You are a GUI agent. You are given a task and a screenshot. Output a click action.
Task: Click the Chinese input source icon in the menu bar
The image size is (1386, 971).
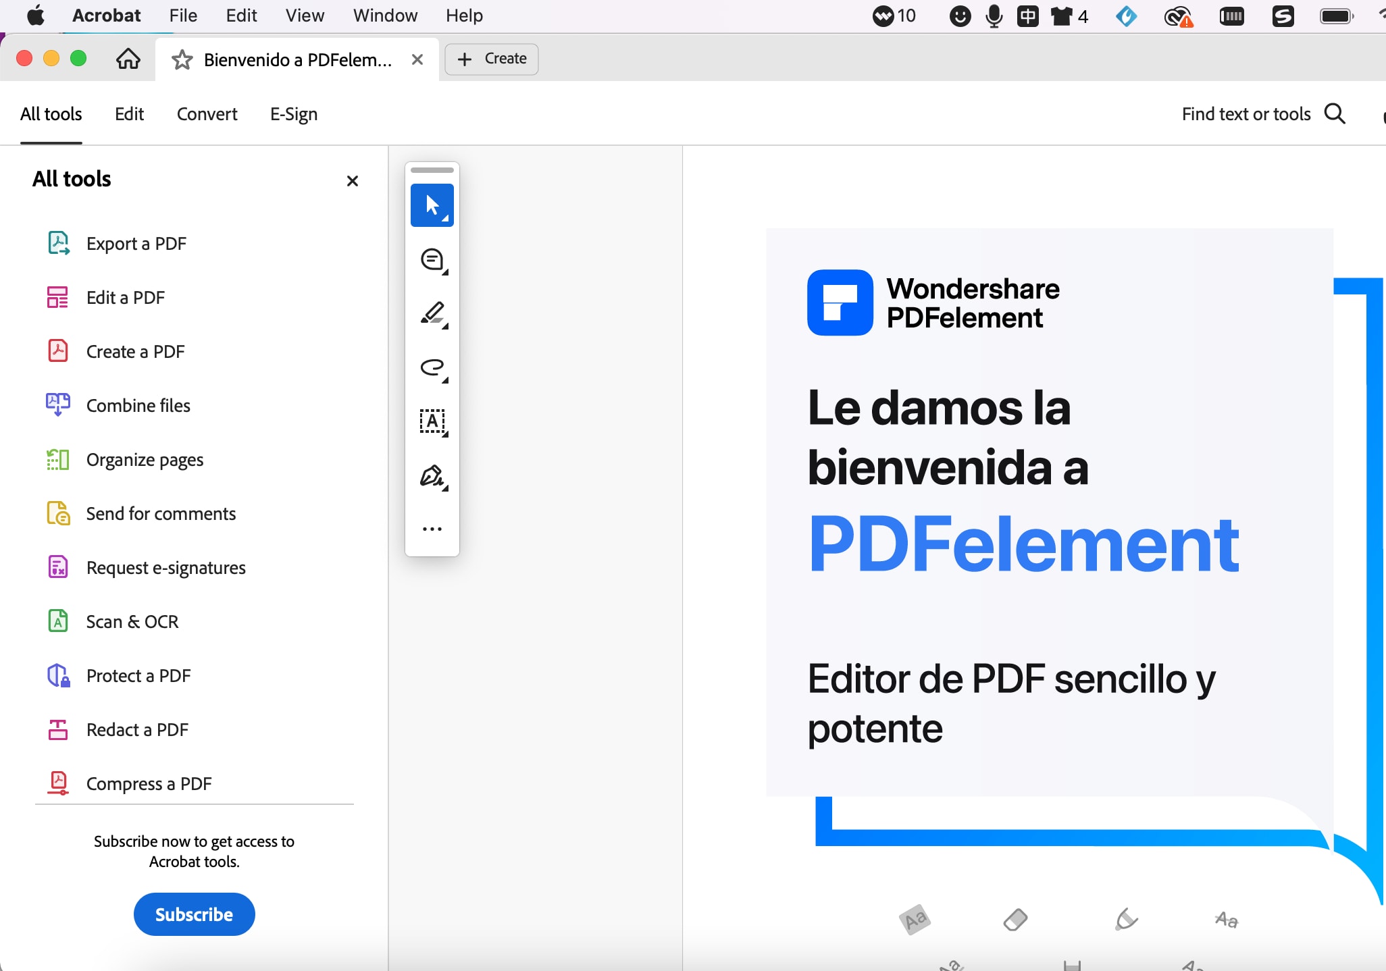(1028, 16)
